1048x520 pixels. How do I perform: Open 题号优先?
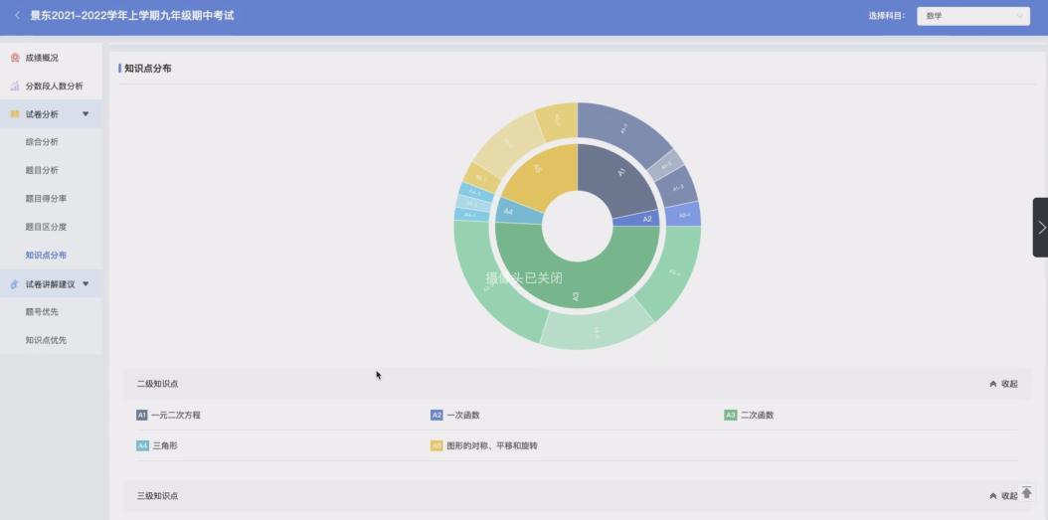42,312
